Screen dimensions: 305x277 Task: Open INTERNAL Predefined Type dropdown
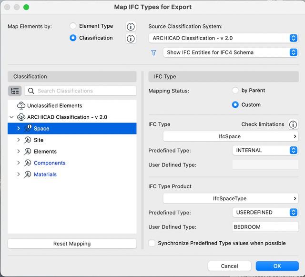[265, 150]
